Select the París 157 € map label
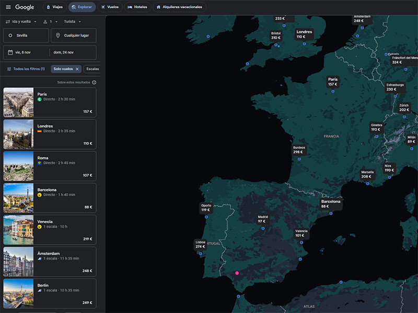The width and height of the screenshot is (418, 313). tap(333, 82)
